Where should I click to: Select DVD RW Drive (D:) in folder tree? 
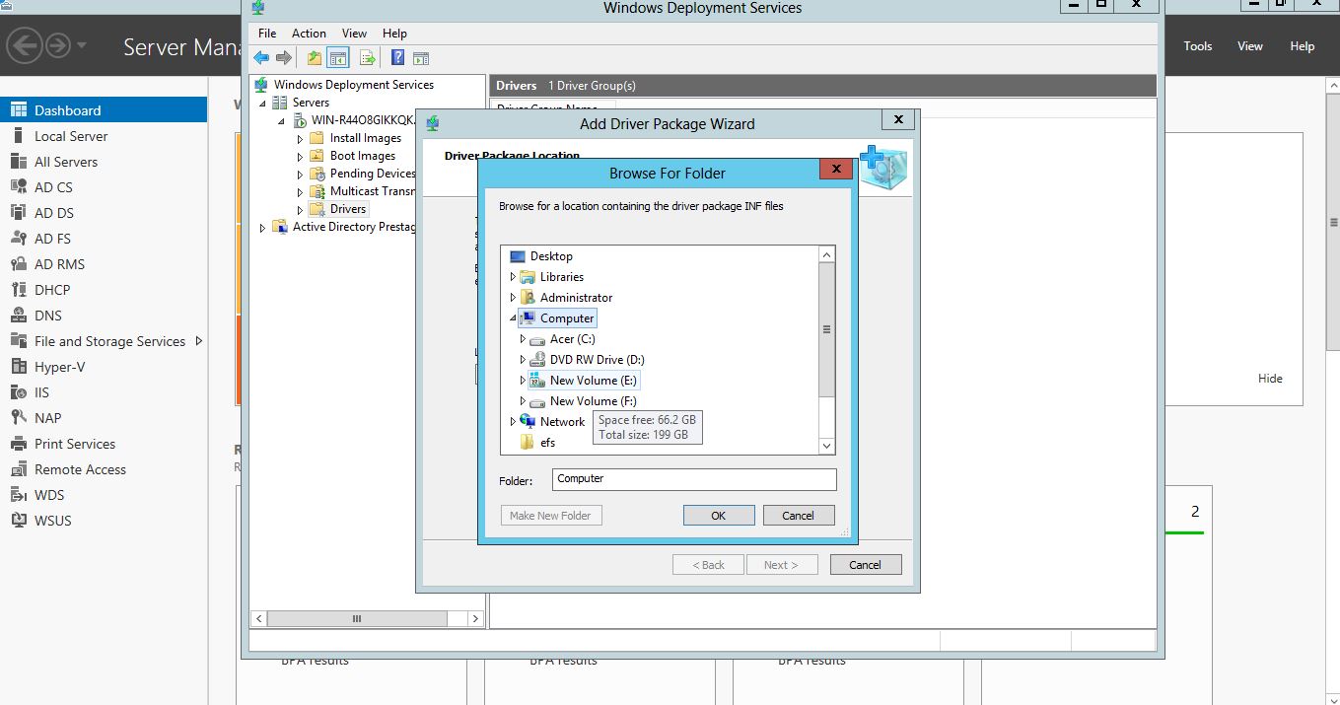point(597,360)
